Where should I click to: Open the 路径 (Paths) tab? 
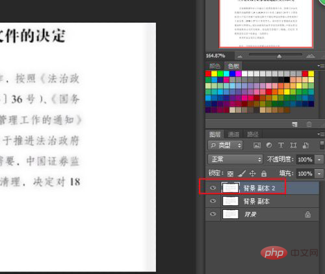click(253, 134)
